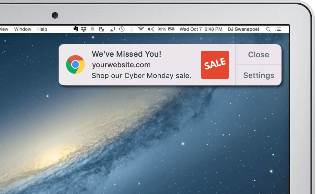The image size is (316, 194).
Task: Click the grayed notification bell icon
Action: click(x=93, y=29)
